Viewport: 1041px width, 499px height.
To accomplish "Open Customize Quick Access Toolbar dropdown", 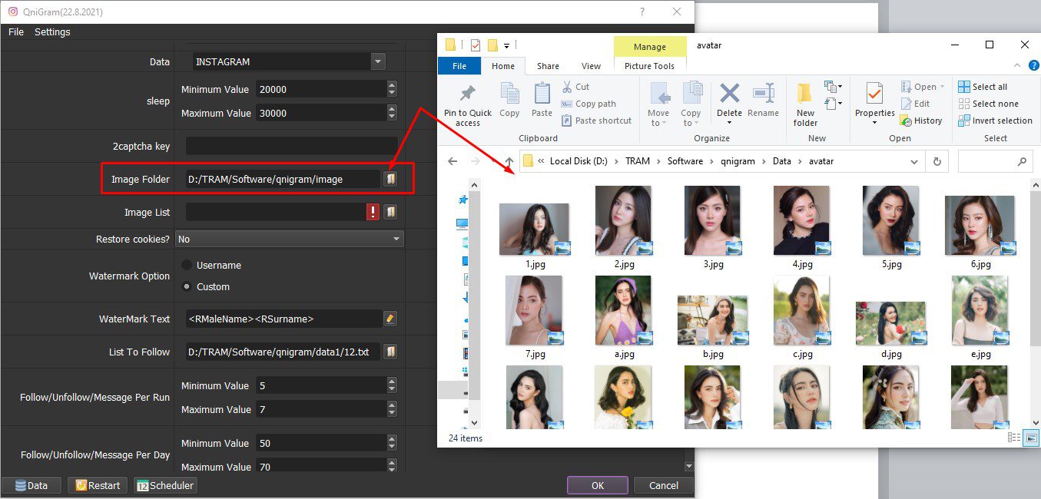I will coord(506,45).
